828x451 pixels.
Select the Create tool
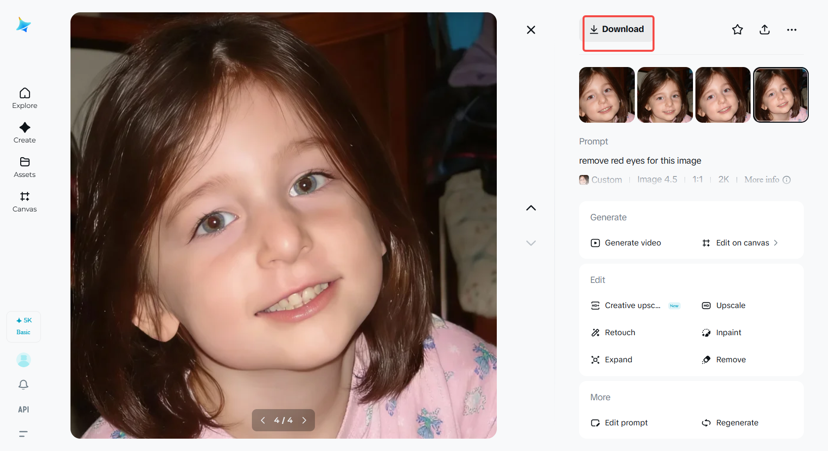pos(24,133)
